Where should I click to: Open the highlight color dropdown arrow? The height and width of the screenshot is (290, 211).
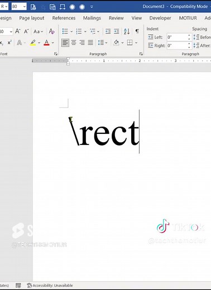coord(39,43)
